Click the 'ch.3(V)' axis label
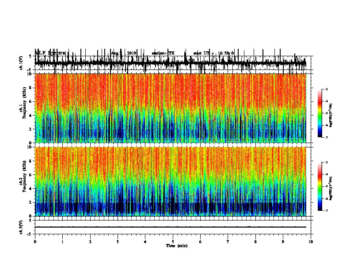The height and width of the screenshot is (271, 350). [21, 227]
